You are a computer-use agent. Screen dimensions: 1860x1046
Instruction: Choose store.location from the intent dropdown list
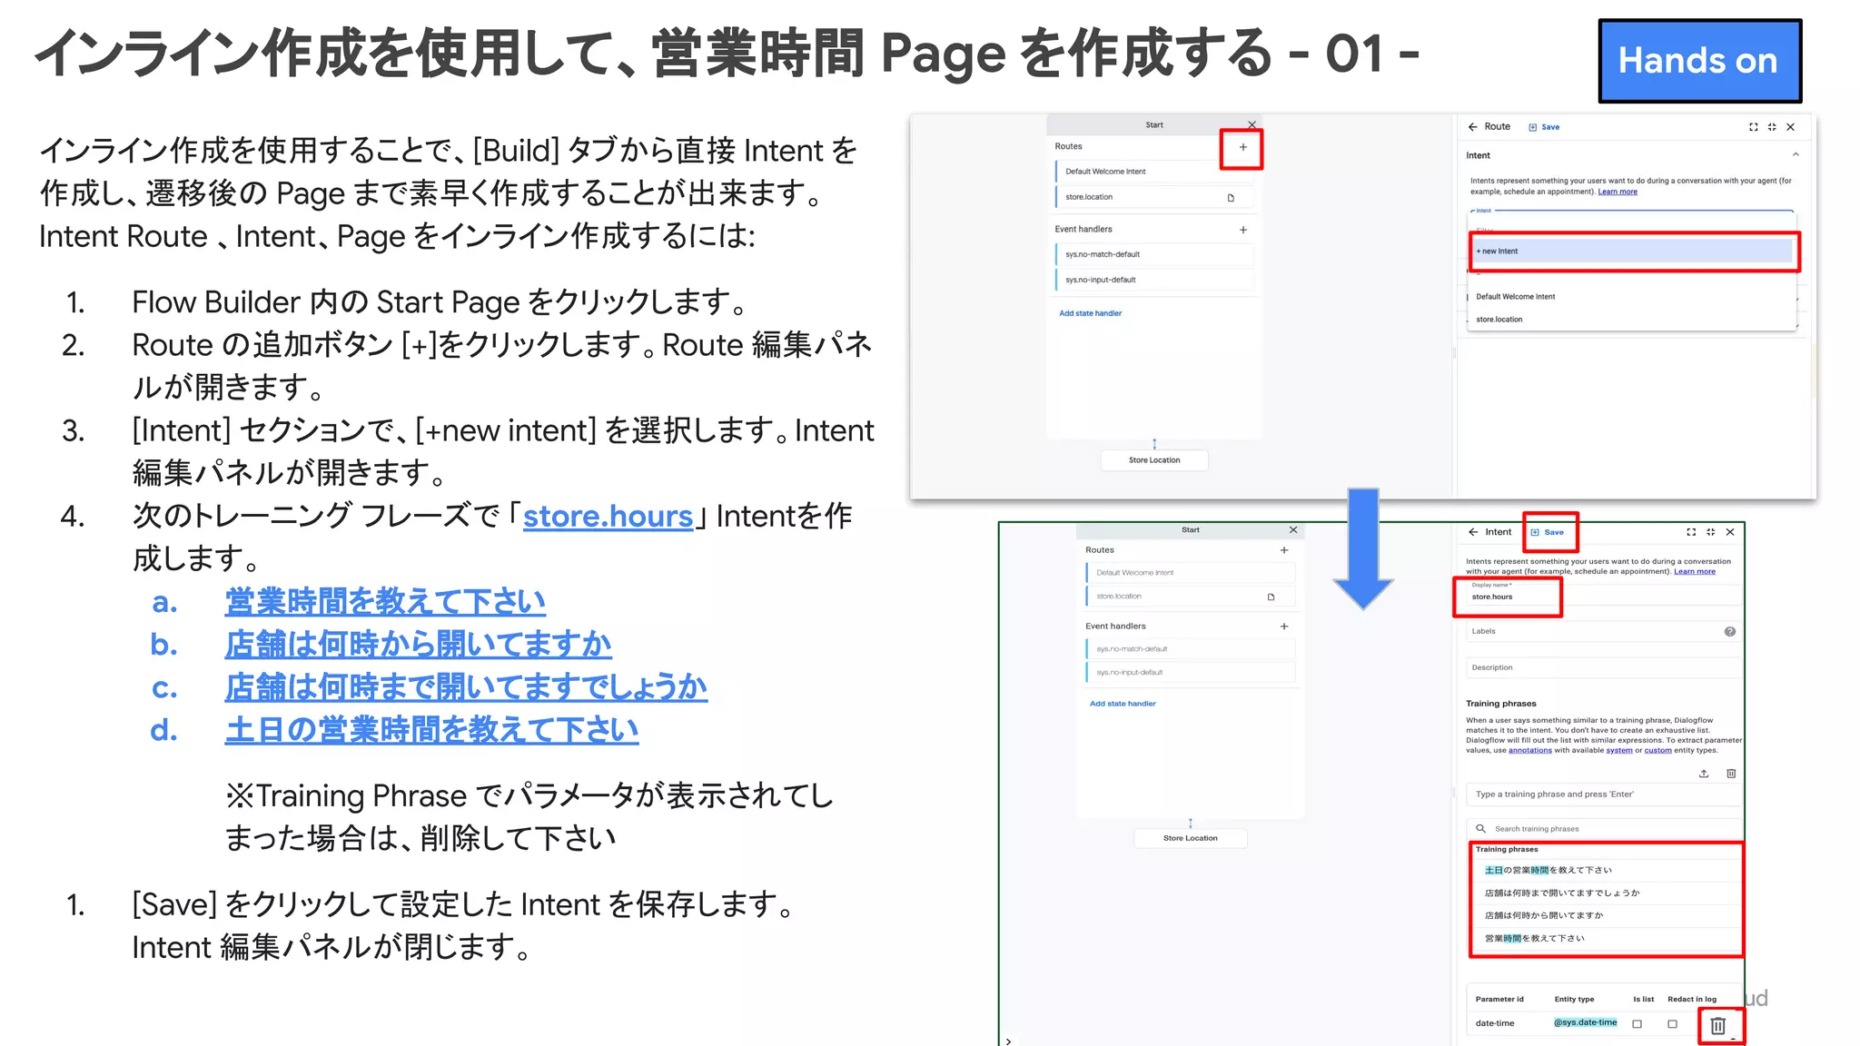tap(1632, 320)
